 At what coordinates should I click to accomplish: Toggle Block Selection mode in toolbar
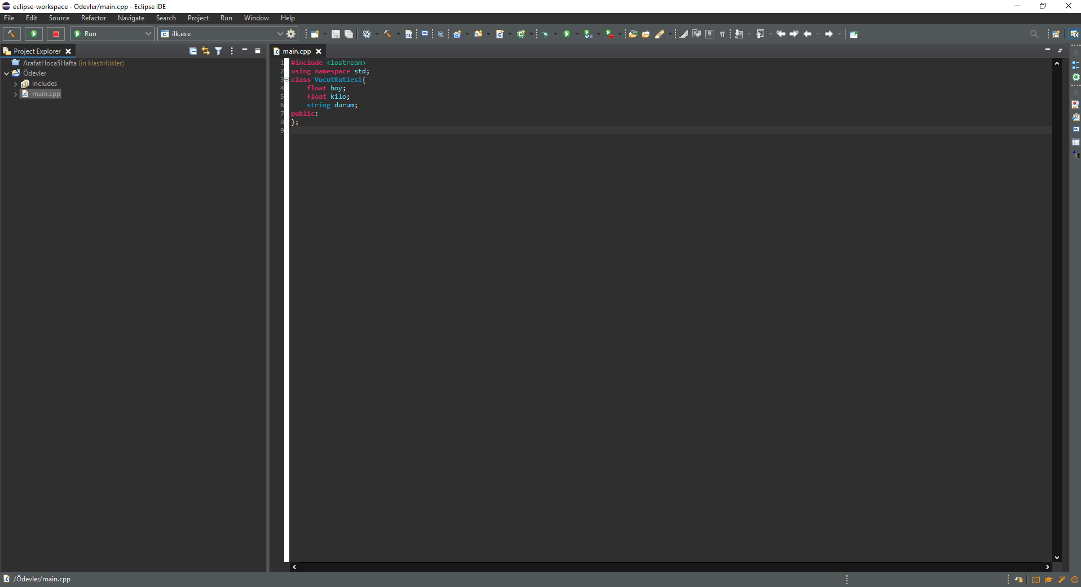(x=709, y=34)
